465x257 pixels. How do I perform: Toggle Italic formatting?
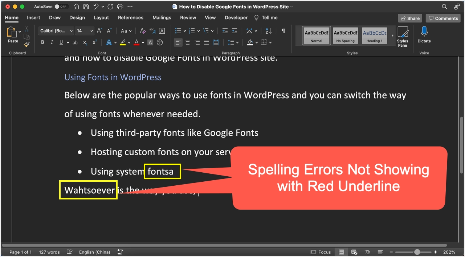(x=52, y=42)
